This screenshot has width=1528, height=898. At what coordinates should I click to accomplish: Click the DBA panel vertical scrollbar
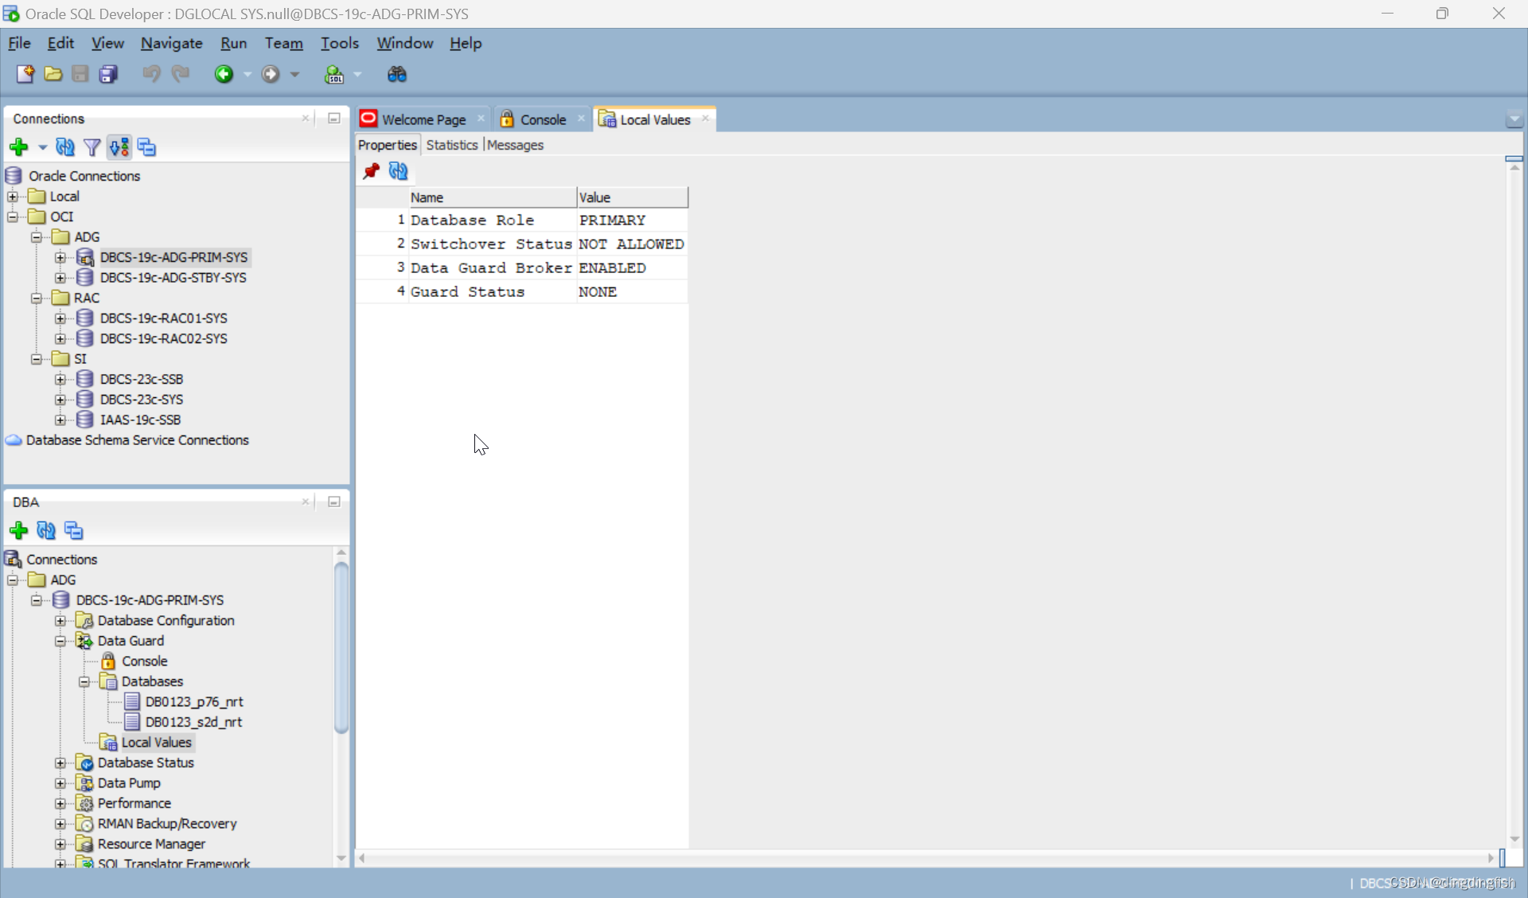pos(341,647)
